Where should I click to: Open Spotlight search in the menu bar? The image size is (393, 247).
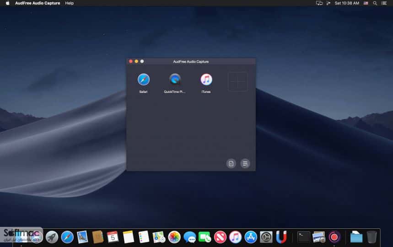click(x=375, y=3)
